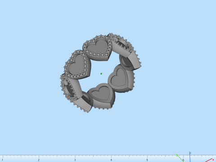Click the green center point marker
216x162 pixels.
[101, 74]
